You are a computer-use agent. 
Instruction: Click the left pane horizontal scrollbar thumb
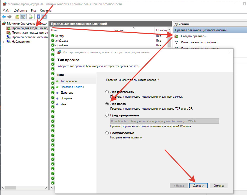10,187
